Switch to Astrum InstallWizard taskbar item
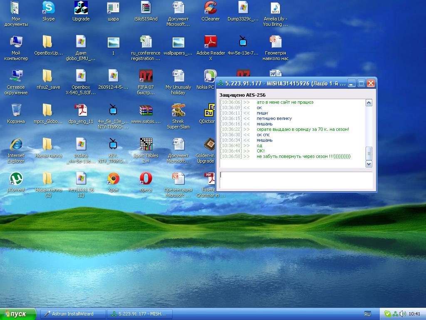The image size is (426, 320). (73, 314)
